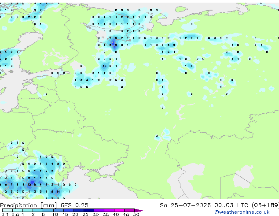Click the 45–50 mm legend color box

(129, 210)
